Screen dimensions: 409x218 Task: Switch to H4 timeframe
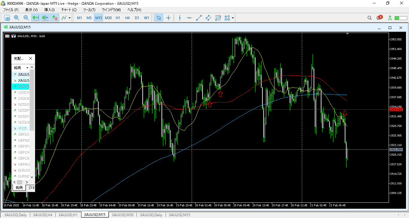click(127, 18)
